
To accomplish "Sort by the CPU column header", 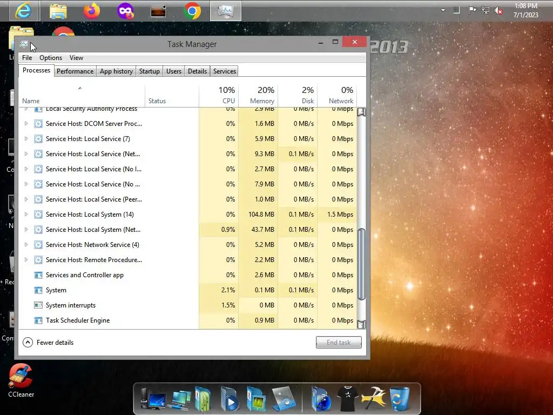I will click(219, 95).
